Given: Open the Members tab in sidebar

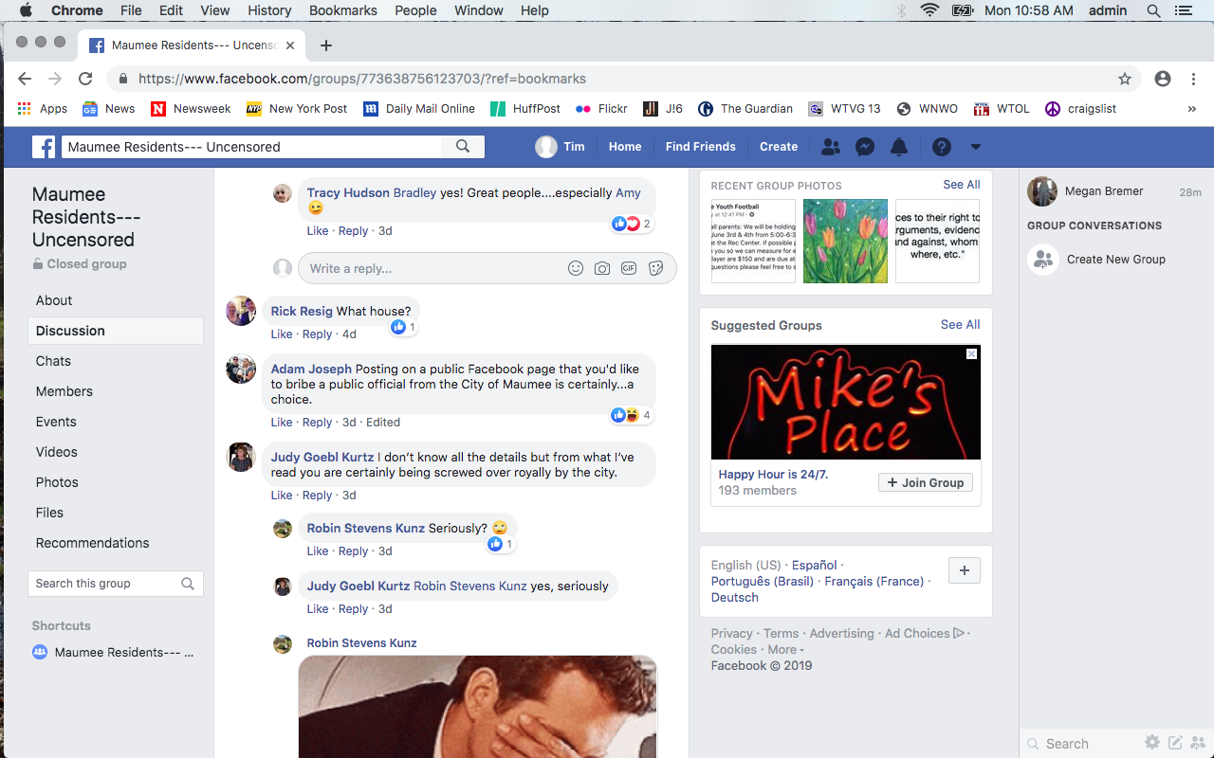Looking at the screenshot, I should (x=64, y=391).
